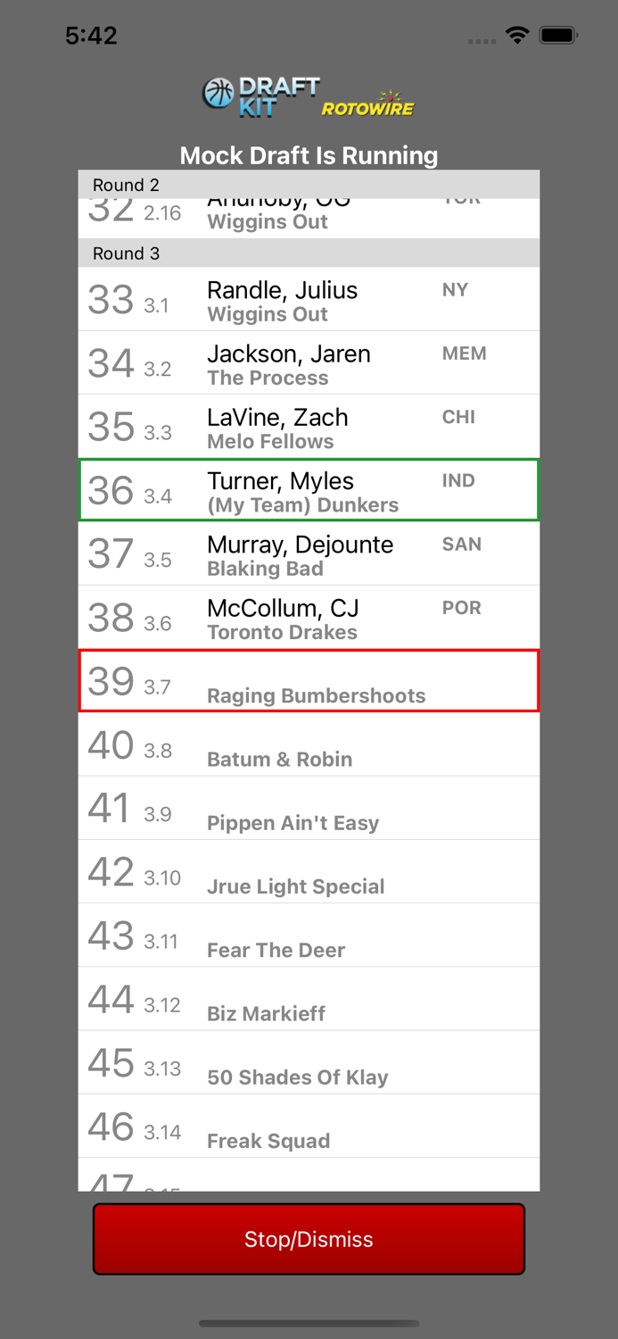The height and width of the screenshot is (1339, 618).
Task: Click the 'Mock Draft Is Running' heading
Action: (309, 155)
